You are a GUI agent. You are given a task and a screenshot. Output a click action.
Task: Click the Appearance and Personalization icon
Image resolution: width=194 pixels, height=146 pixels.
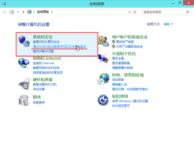pos(104,58)
